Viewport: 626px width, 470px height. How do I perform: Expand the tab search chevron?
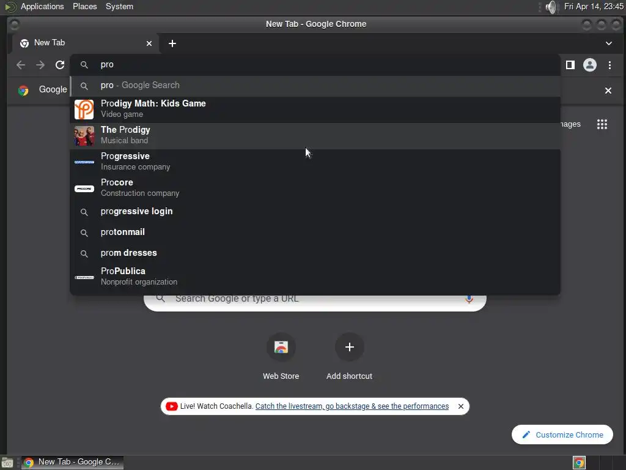pos(608,43)
